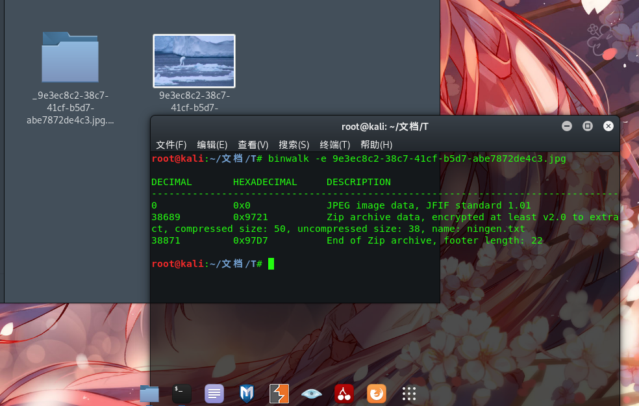Open Firefox browser from the dock
The width and height of the screenshot is (639, 406).
377,394
